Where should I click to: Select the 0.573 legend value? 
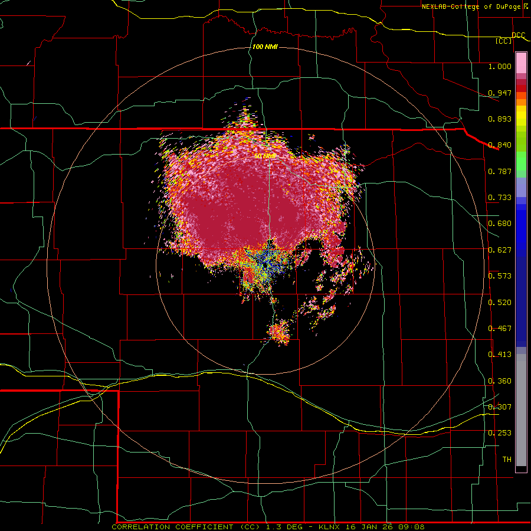(500, 276)
